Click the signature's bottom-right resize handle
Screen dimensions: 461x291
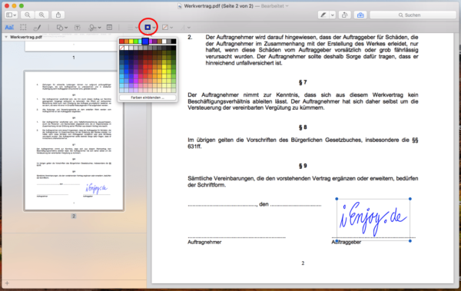410,241
